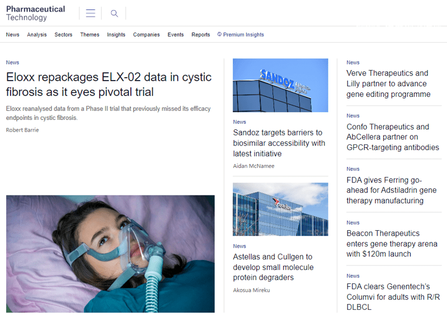The image size is (447, 317).
Task: Open Confo Therapeutics and AbCellera article
Action: [x=393, y=137]
